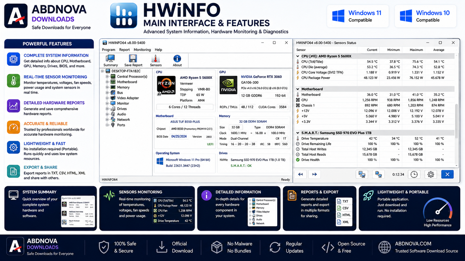Click the first network monitors icon in Sensors bar

pyautogui.click(x=362, y=174)
